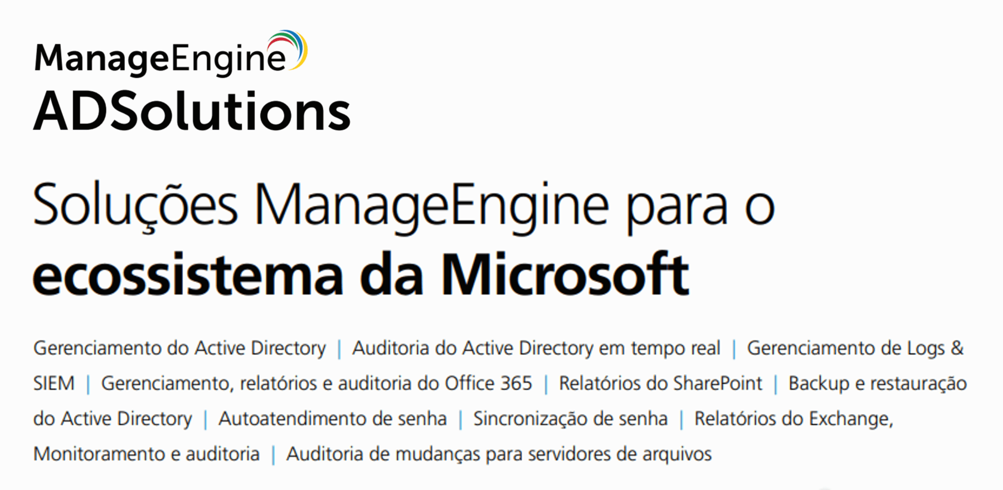1003x490 pixels.
Task: Click the Soluções ManageEngine para o heading
Action: point(403,205)
